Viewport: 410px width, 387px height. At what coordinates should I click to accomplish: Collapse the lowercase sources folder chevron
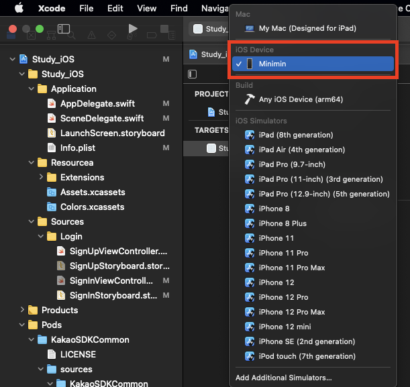click(x=41, y=369)
